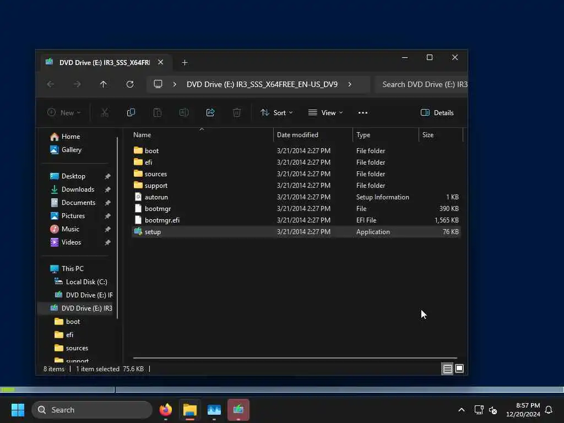Open the Windows Start menu
Image resolution: width=564 pixels, height=423 pixels.
tap(18, 410)
